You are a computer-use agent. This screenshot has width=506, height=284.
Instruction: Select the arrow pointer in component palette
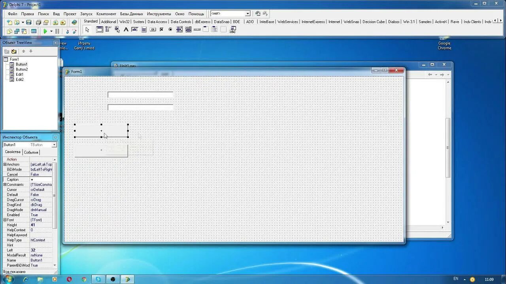tap(87, 30)
